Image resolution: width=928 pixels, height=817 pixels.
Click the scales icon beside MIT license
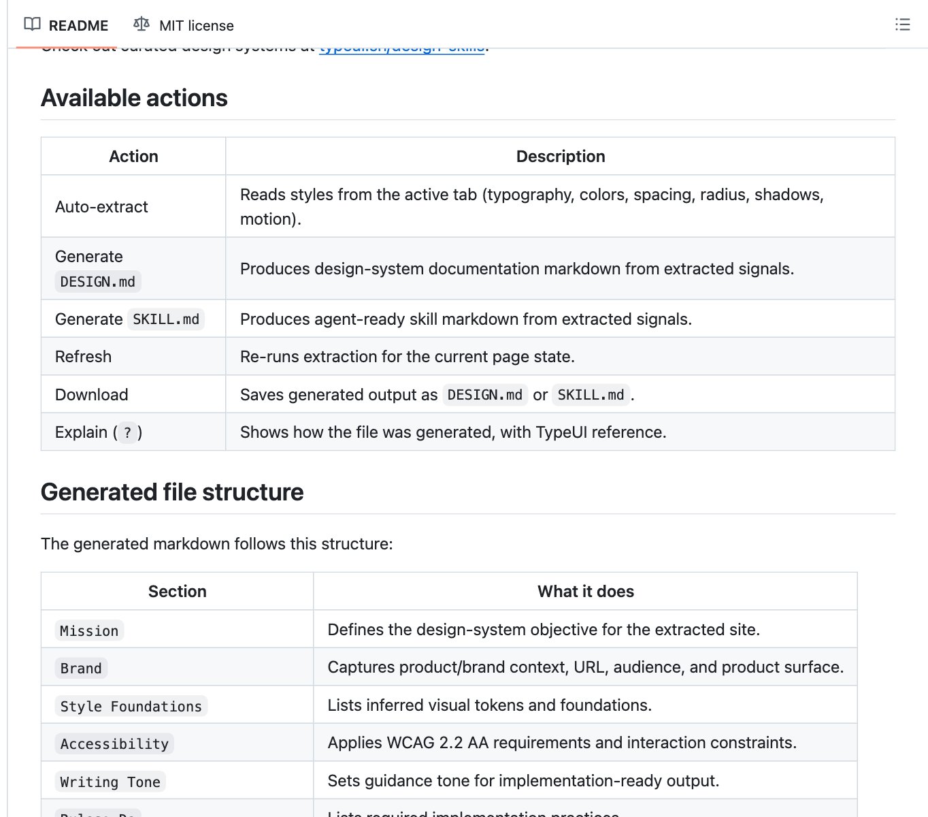coord(142,25)
